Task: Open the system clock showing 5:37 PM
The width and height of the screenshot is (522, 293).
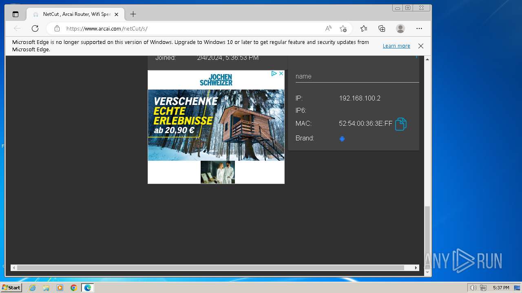Action: [501, 288]
